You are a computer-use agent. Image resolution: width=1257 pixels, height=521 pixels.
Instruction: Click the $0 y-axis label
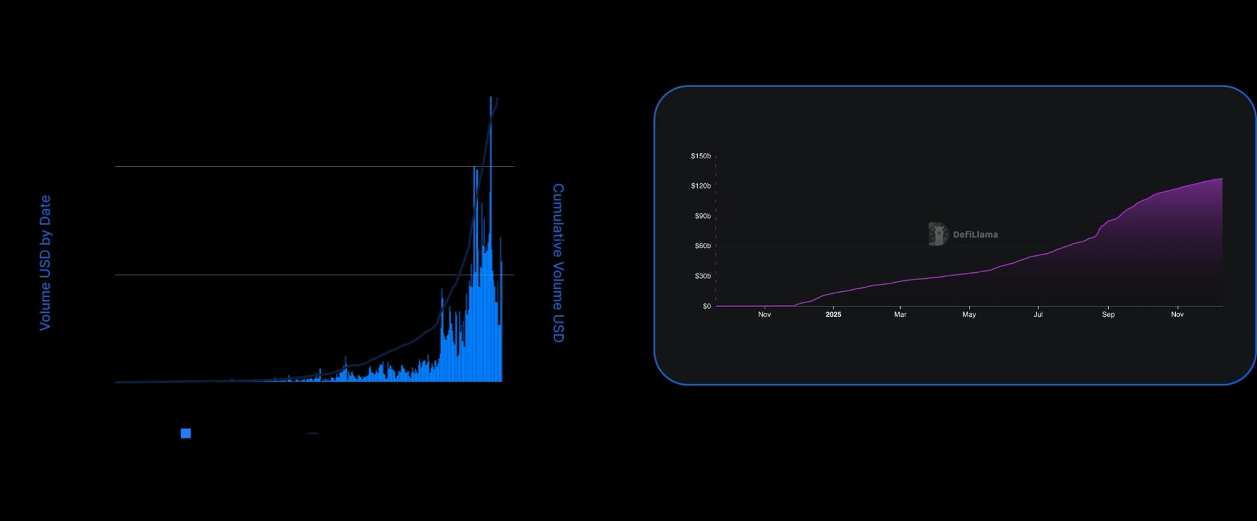706,306
